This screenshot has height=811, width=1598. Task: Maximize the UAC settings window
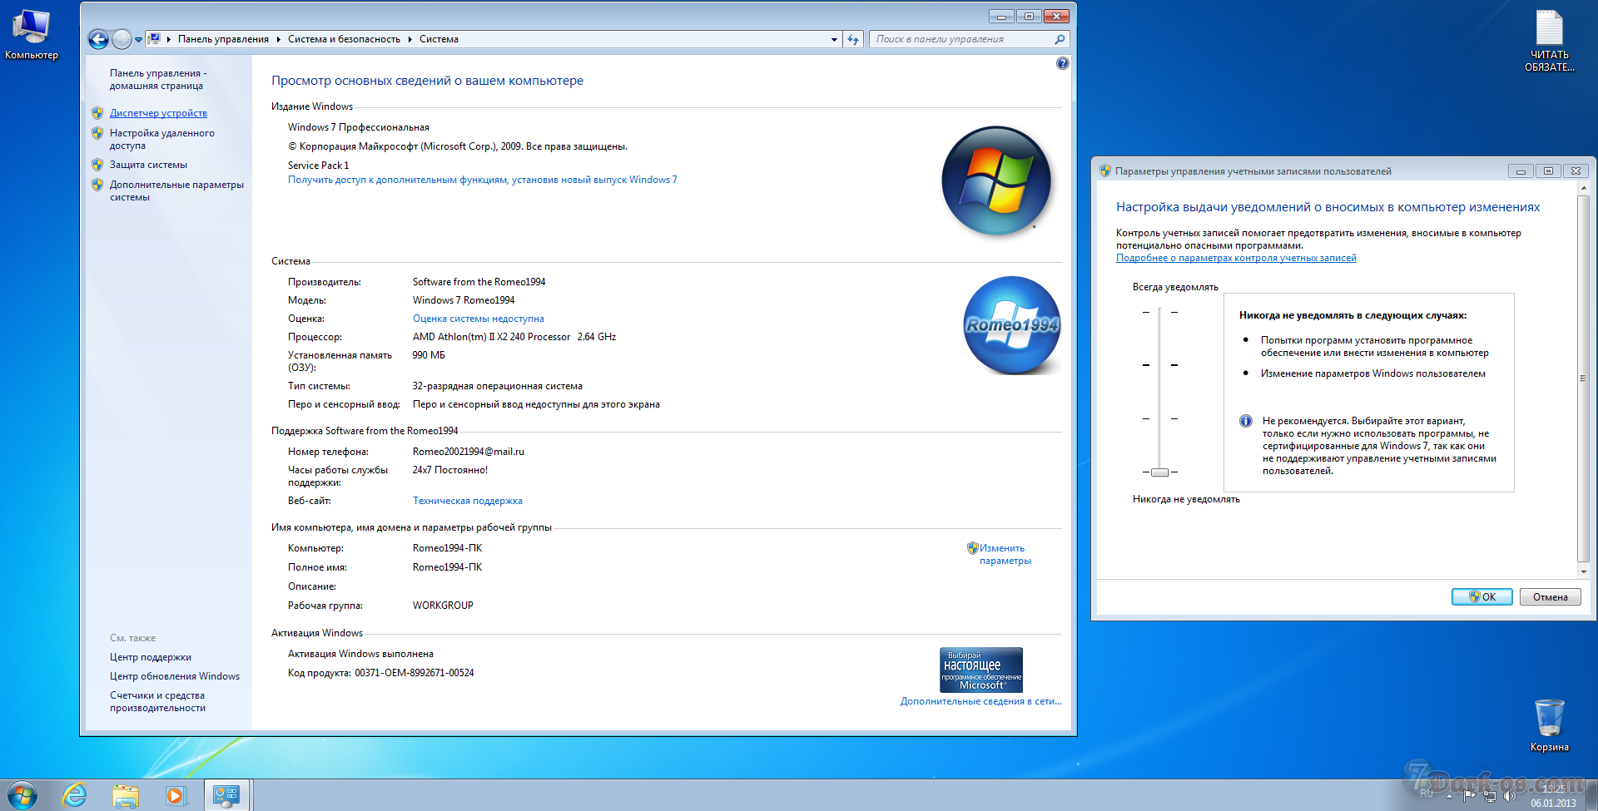1548,171
